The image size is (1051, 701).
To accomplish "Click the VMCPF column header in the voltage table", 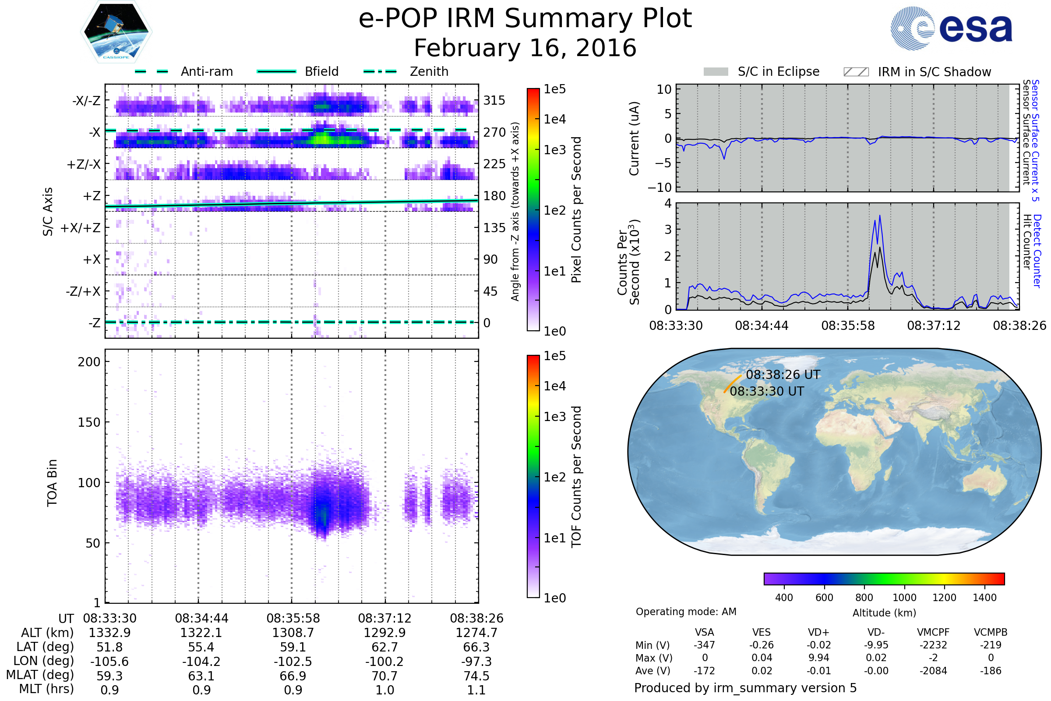I will (x=933, y=632).
